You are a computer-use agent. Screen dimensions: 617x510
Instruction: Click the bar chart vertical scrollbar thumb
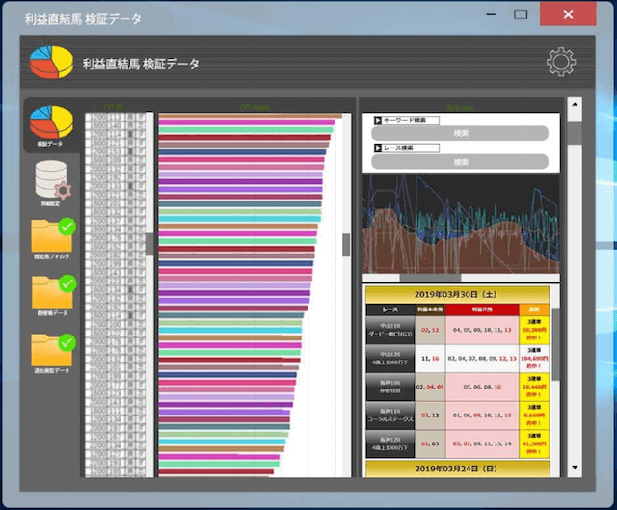346,245
